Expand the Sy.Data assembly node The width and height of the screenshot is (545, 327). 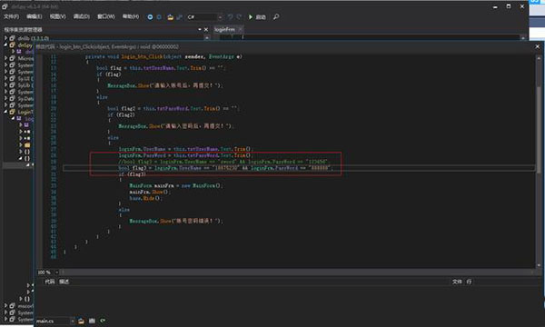click(6, 99)
